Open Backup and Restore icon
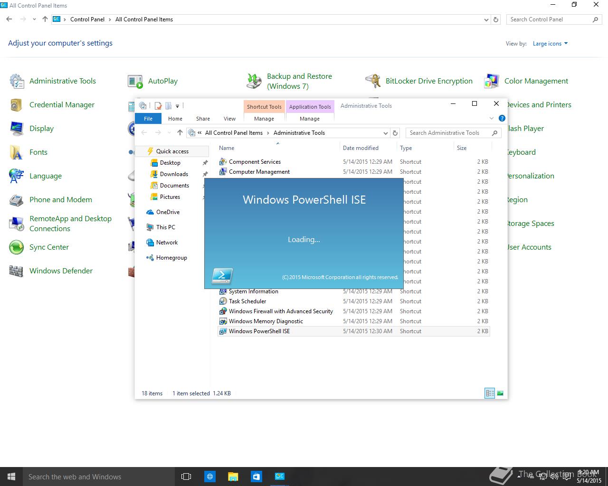Screen dimensions: 608x486 tap(254, 81)
